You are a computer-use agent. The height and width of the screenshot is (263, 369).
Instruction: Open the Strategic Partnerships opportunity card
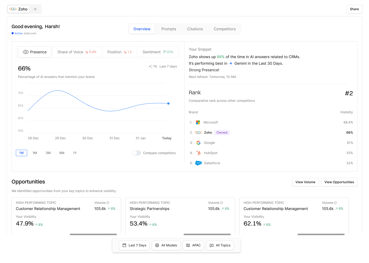(x=180, y=216)
